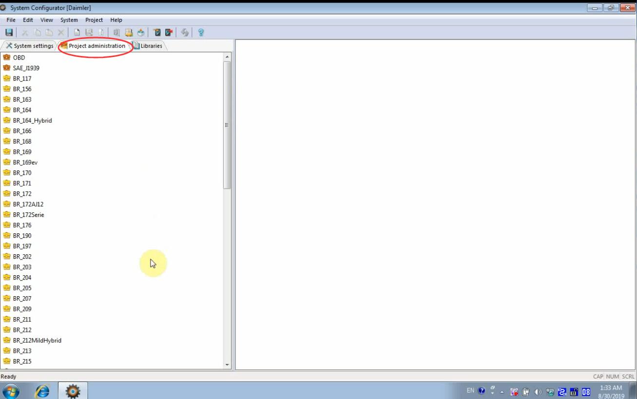Viewport: 637px width, 399px height.
Task: Select the OBD project icon
Action: (7, 57)
